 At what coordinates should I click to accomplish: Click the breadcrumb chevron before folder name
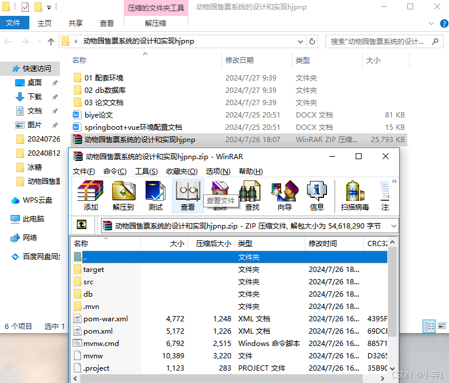tap(76, 42)
